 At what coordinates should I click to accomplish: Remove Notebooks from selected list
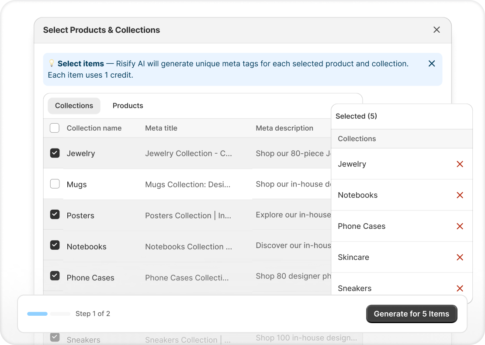click(460, 195)
